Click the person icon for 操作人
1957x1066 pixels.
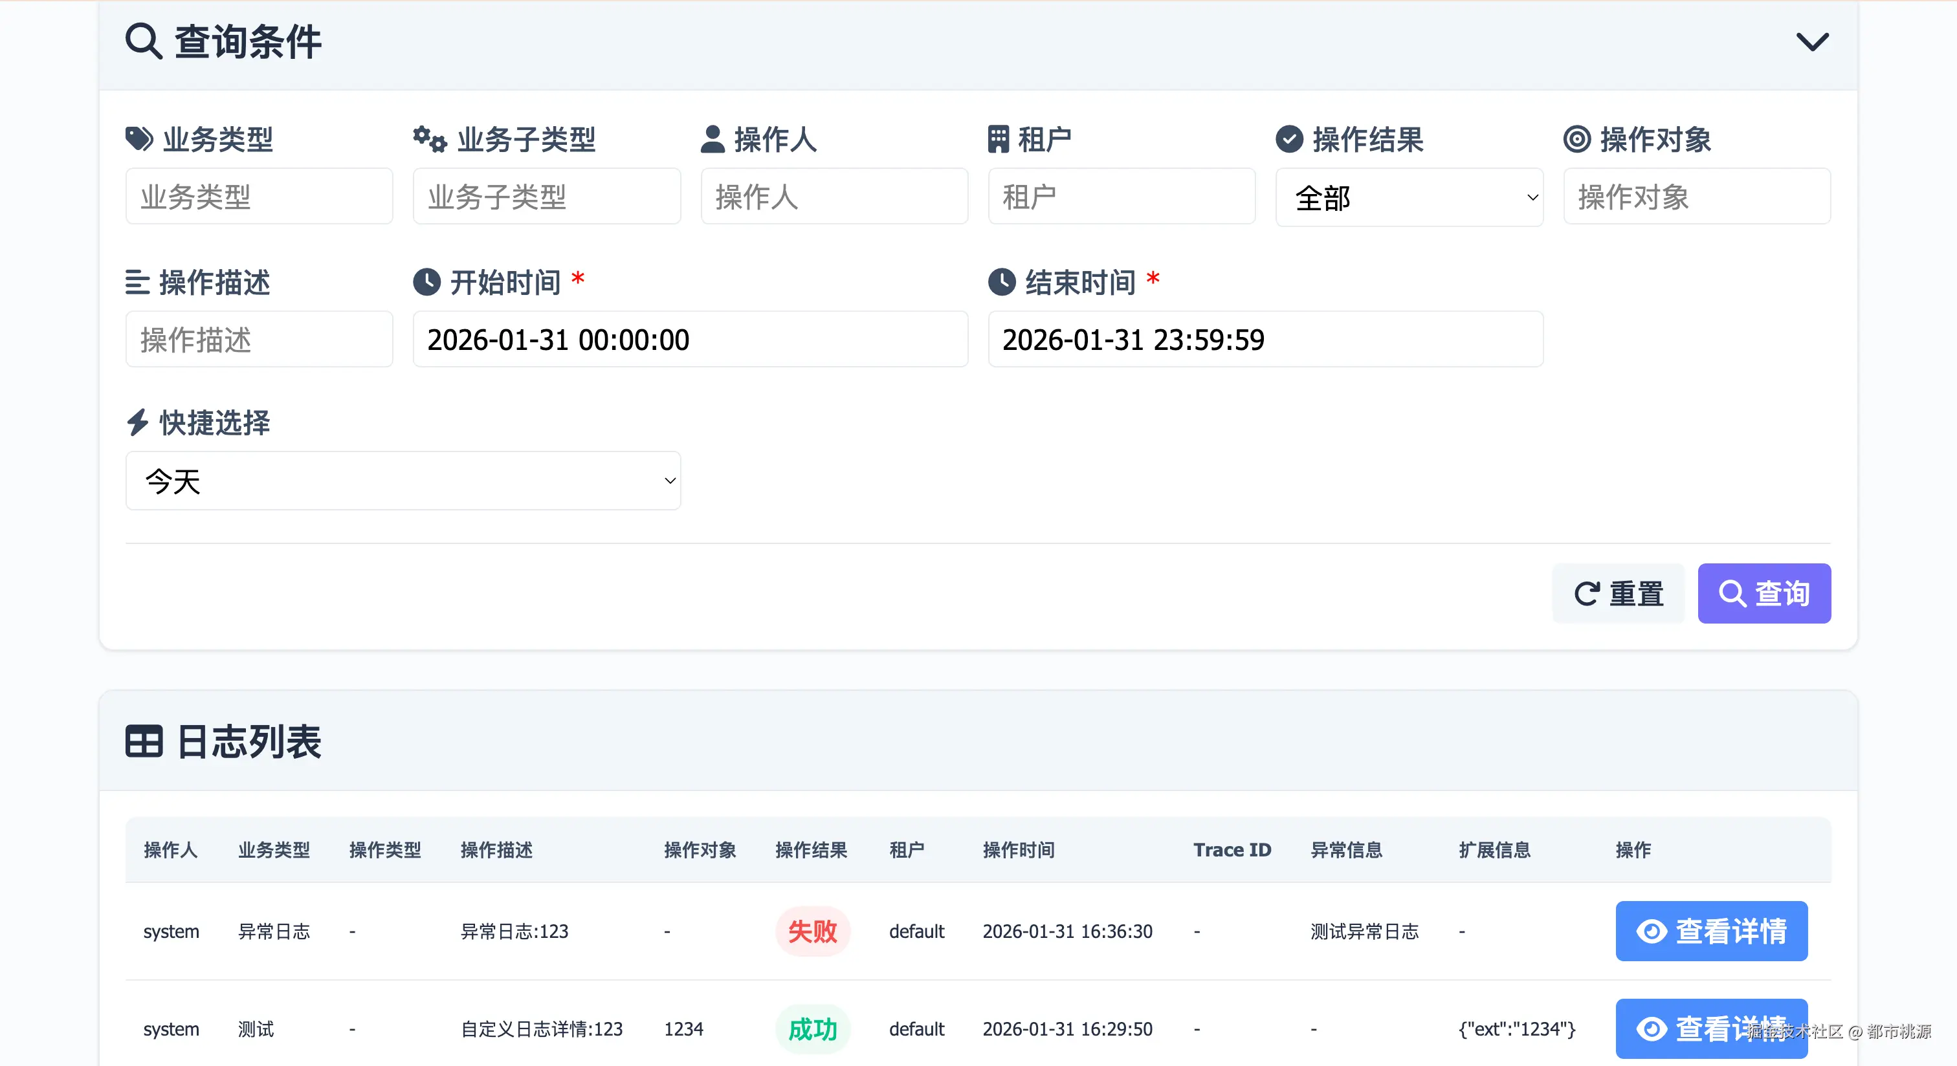(x=713, y=139)
